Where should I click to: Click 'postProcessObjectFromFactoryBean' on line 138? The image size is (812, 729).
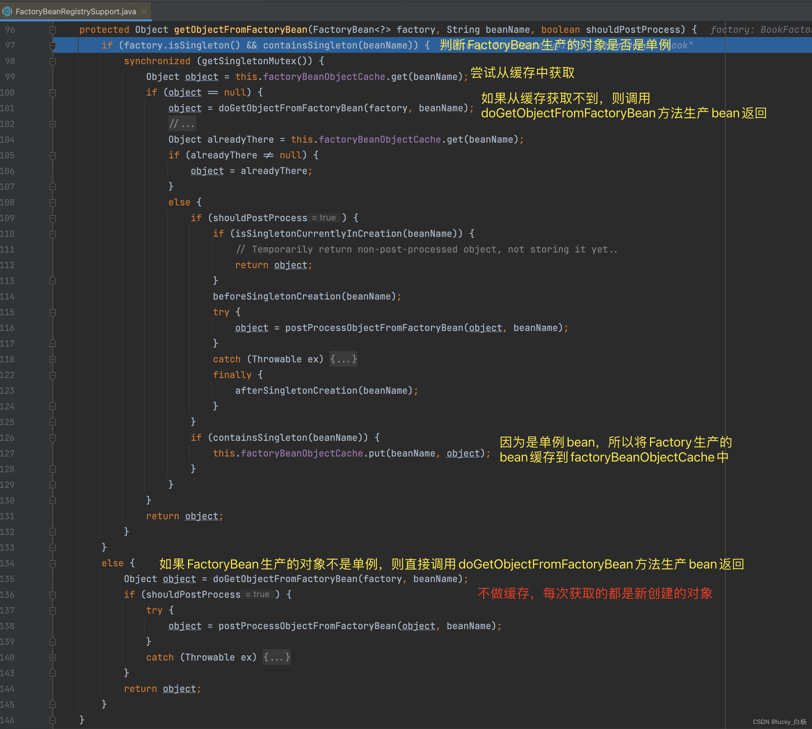tap(308, 626)
